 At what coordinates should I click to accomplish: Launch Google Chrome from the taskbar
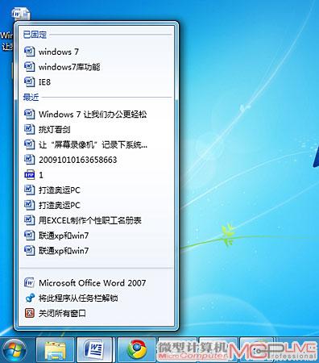[136, 349]
